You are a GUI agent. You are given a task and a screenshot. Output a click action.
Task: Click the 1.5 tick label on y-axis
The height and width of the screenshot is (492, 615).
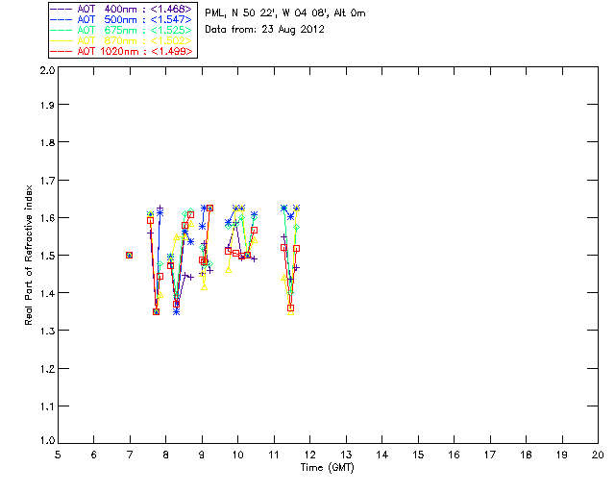(47, 256)
